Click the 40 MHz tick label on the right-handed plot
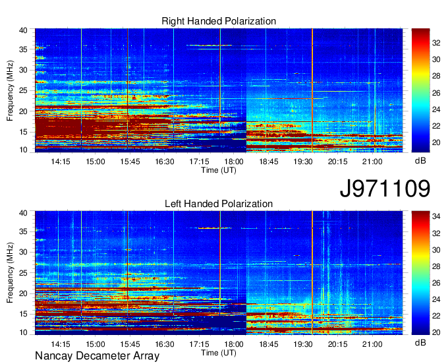Screen dimensions: 448x364 23,30
